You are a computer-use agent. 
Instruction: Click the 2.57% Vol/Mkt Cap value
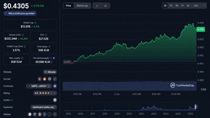[16, 50]
